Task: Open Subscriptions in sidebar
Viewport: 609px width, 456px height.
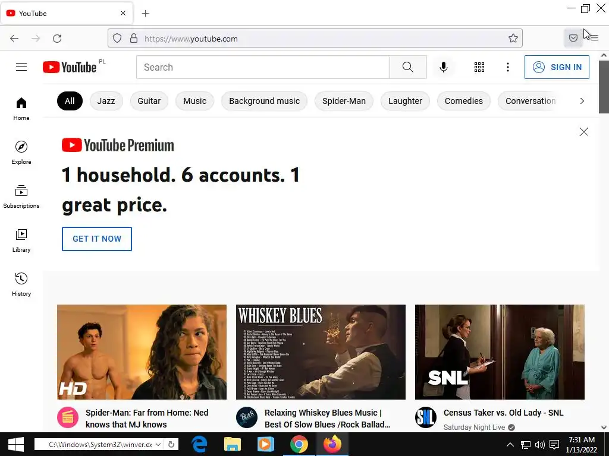Action: point(21,197)
